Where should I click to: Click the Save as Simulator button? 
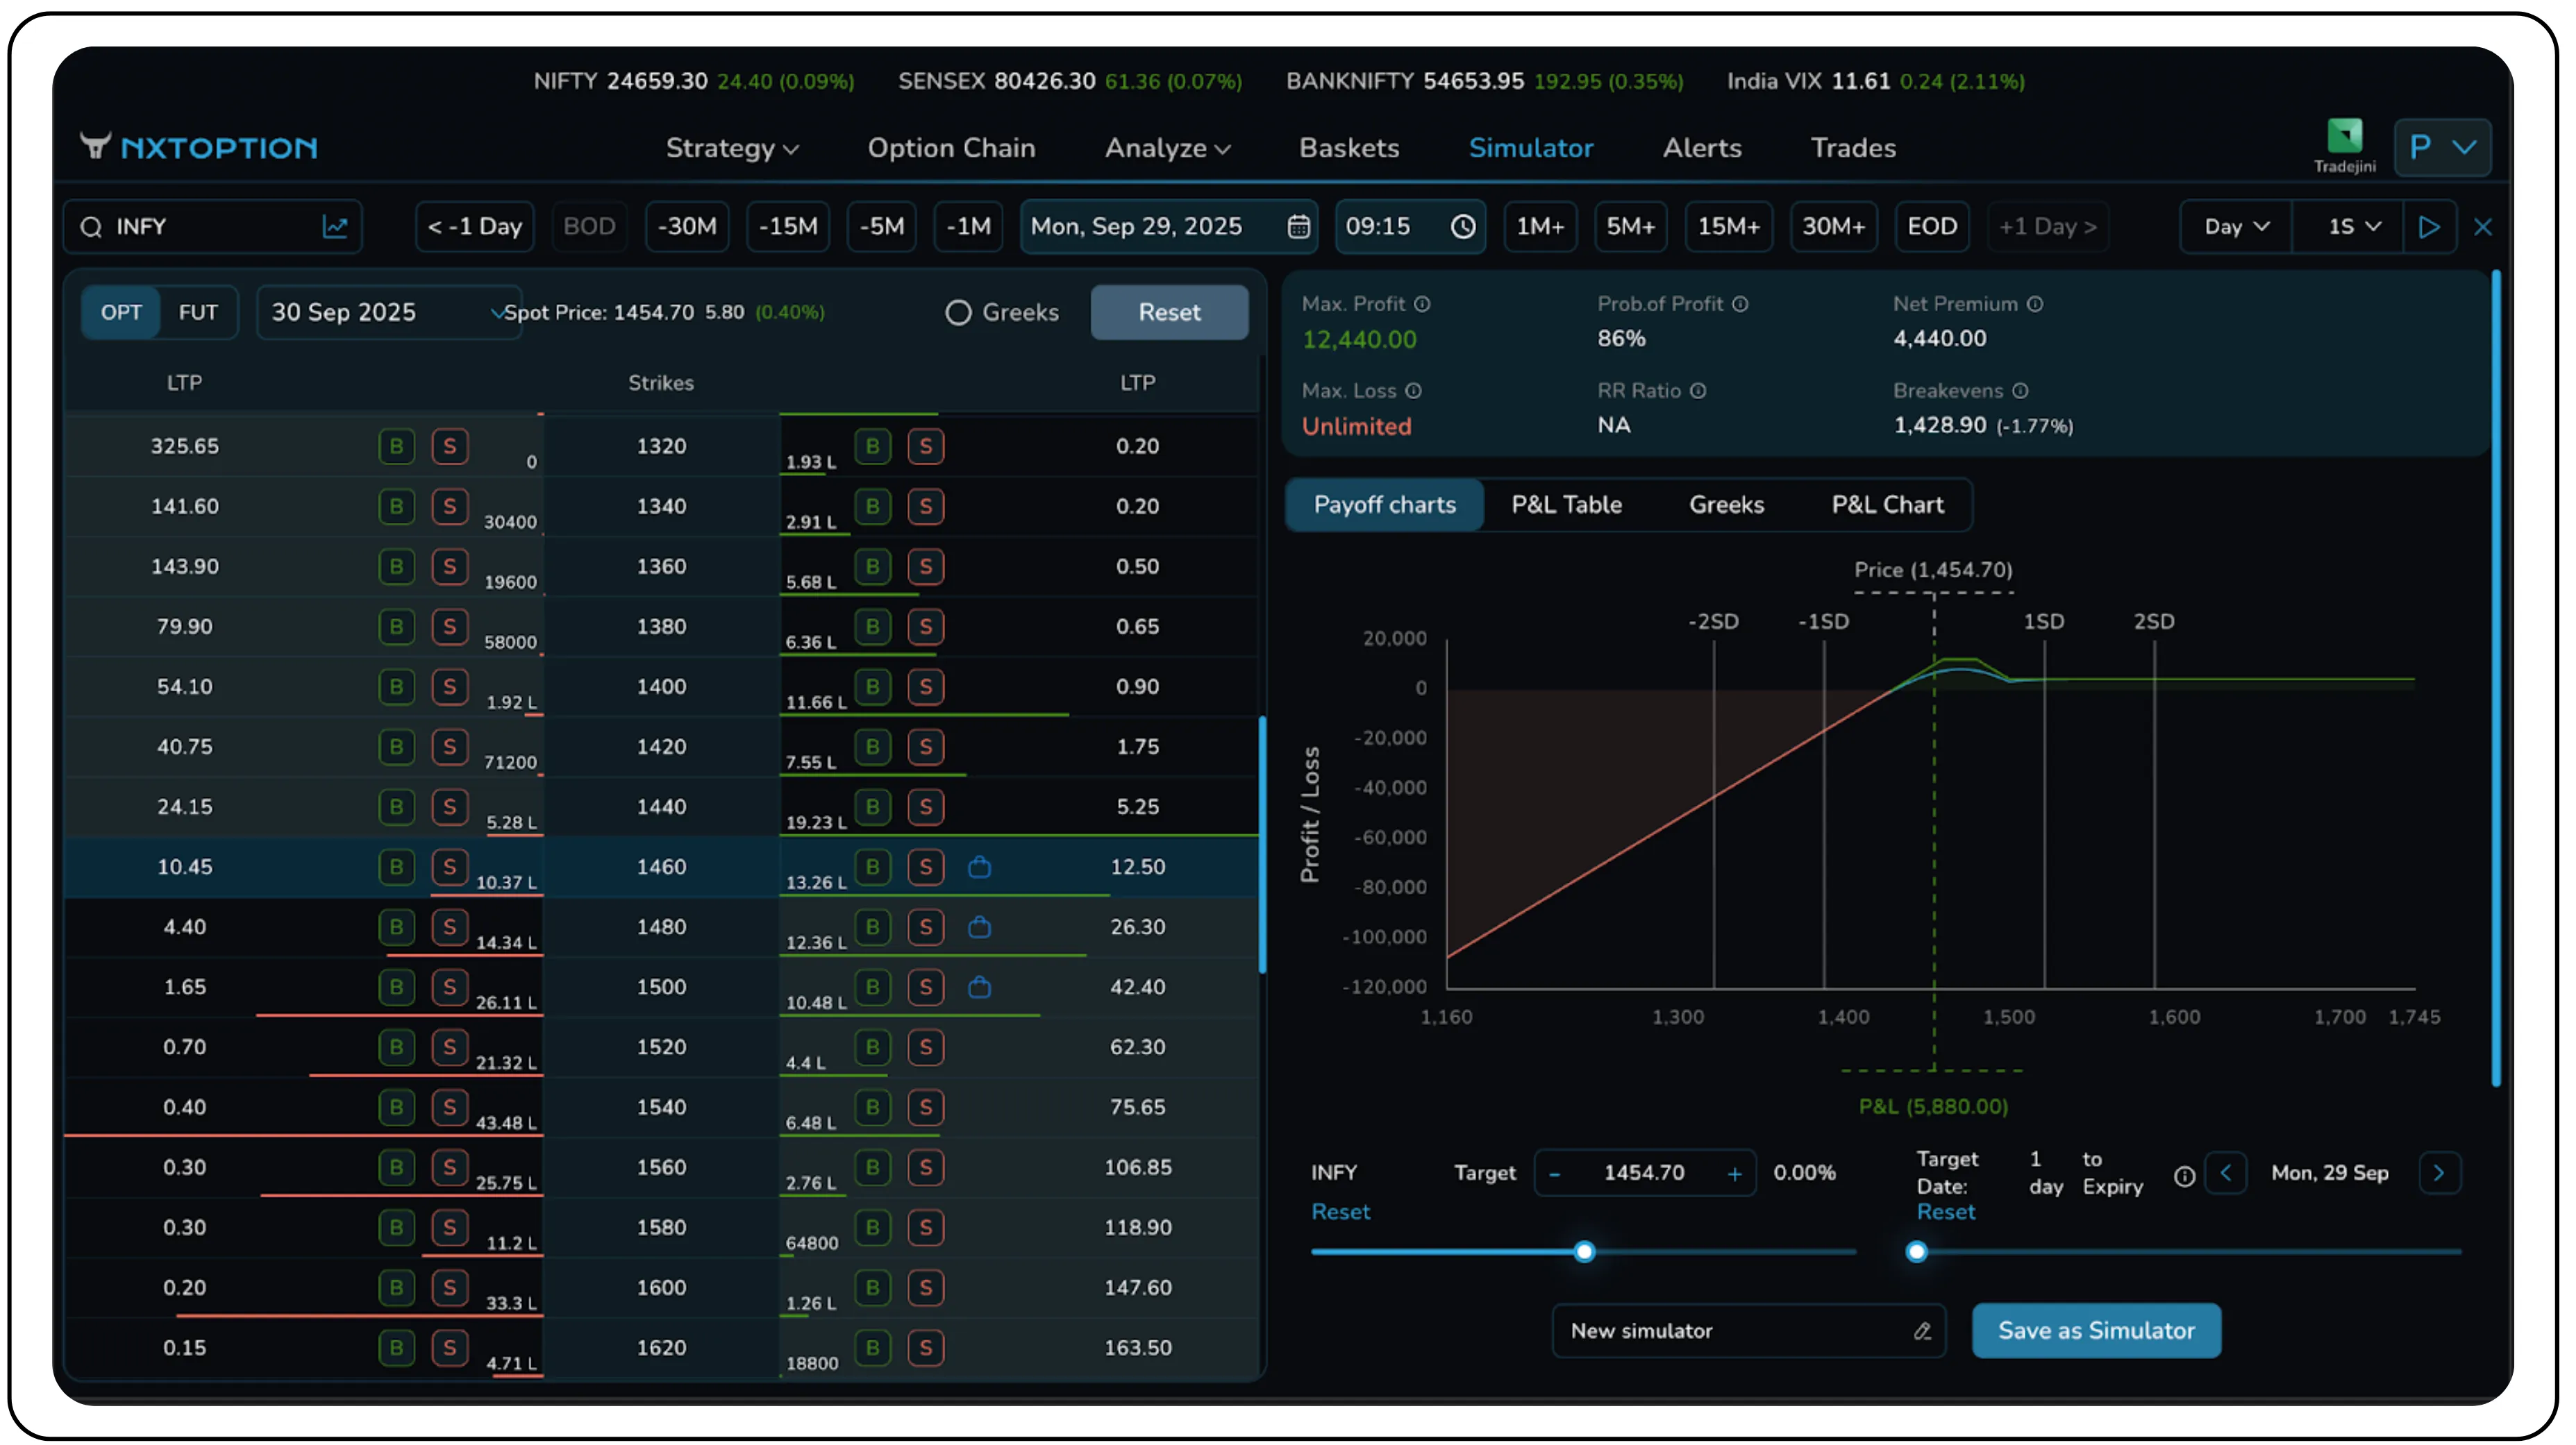click(x=2096, y=1331)
